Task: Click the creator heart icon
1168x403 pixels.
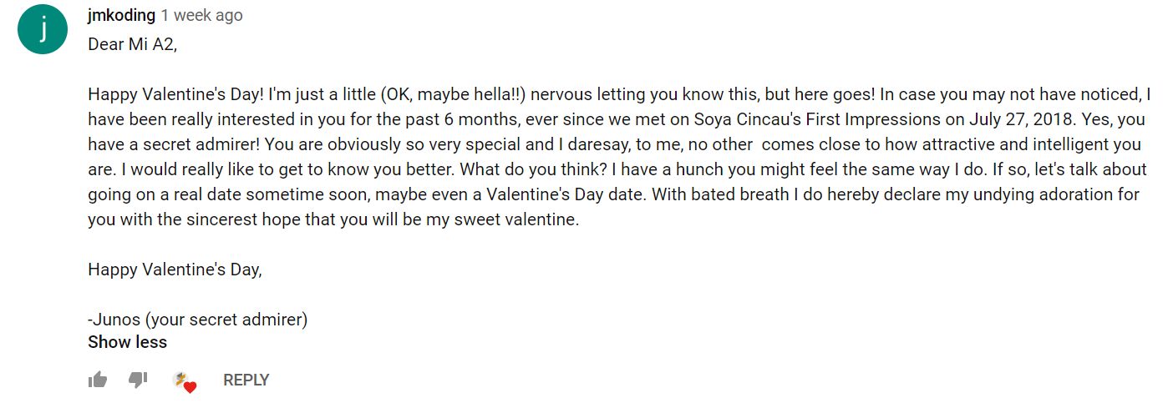Action: point(184,382)
